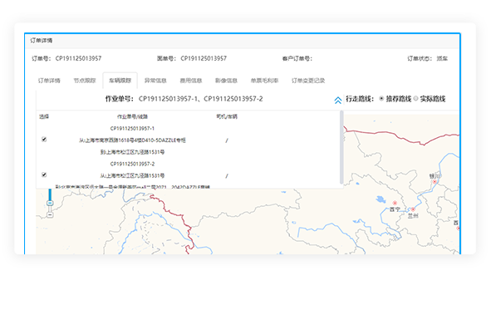Click the job list vertical scrollbar
The image size is (491, 315).
pos(341,147)
